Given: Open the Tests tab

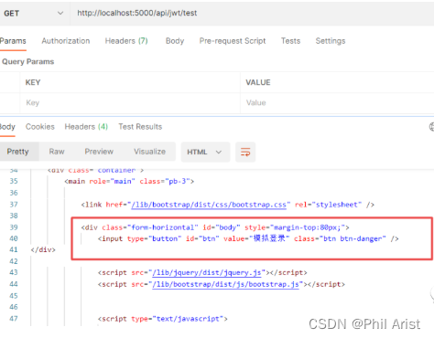Looking at the screenshot, I should tap(290, 41).
